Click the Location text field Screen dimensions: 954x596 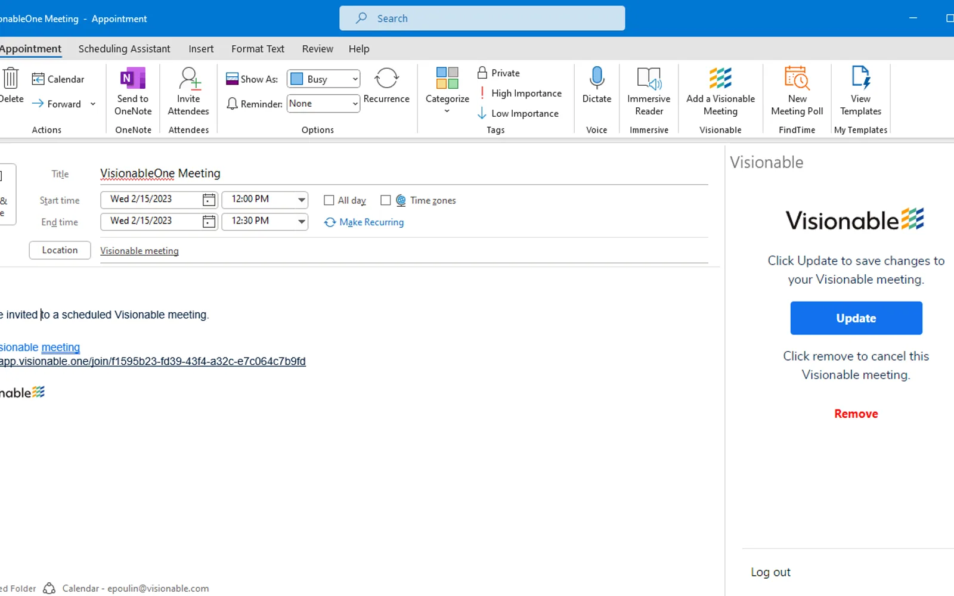[x=404, y=251]
